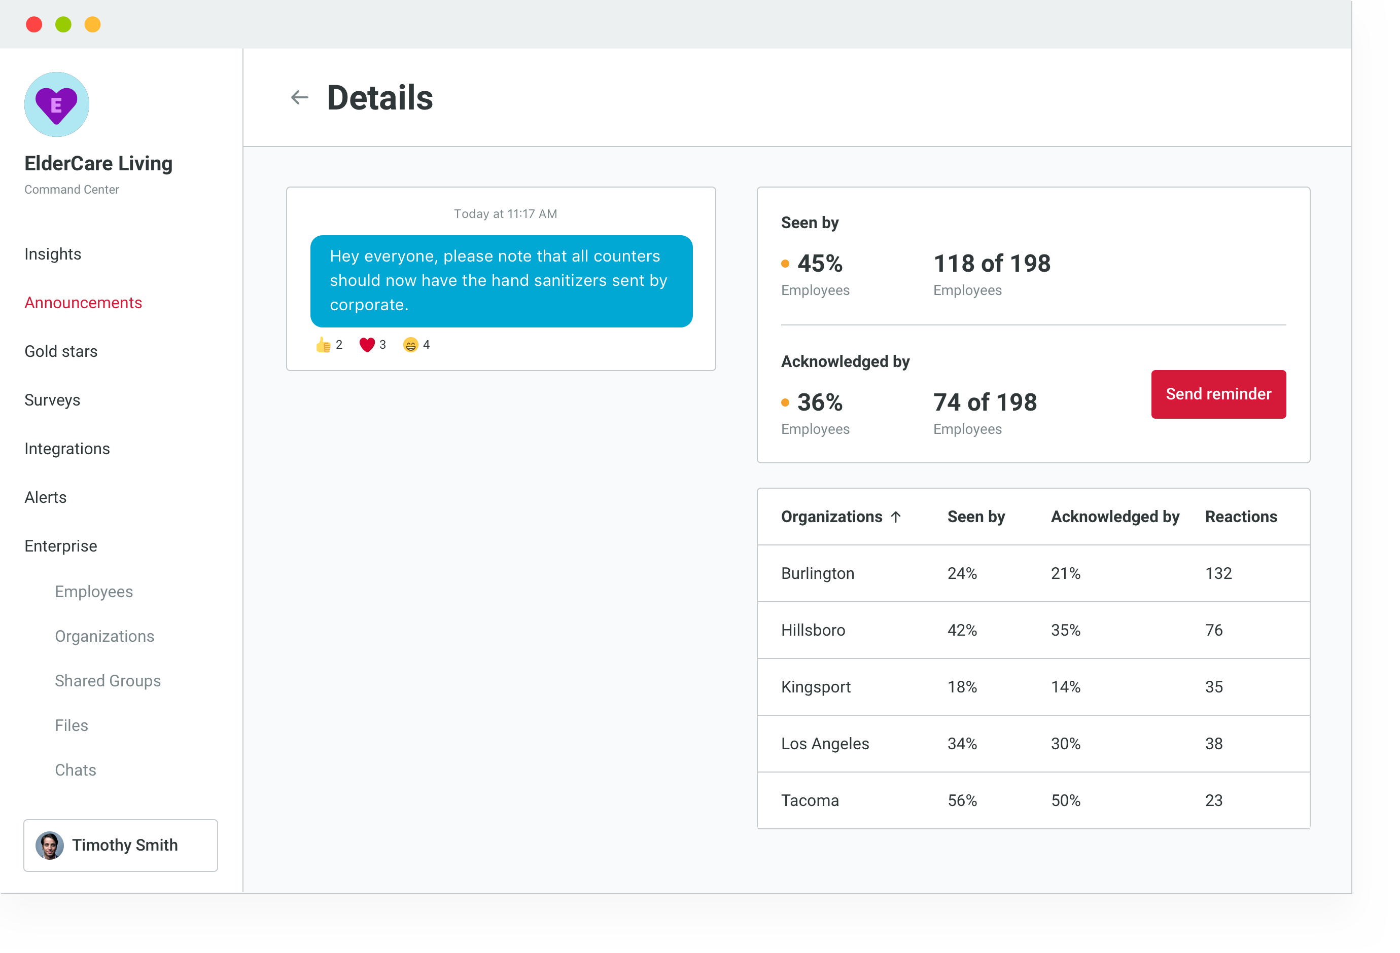
Task: Open Shared Groups under Enterprise
Action: click(108, 681)
